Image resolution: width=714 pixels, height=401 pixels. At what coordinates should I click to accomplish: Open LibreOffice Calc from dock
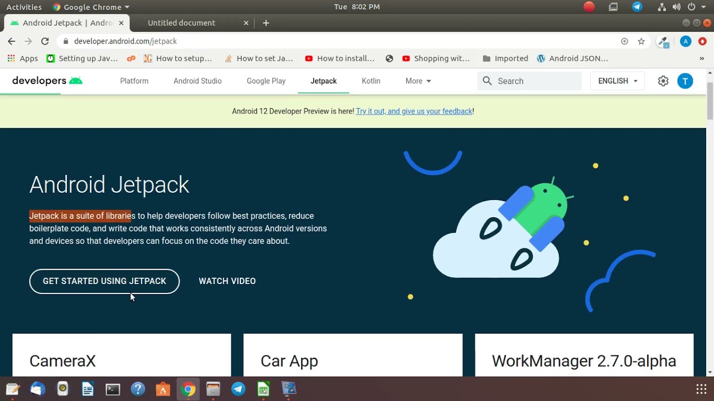[263, 389]
